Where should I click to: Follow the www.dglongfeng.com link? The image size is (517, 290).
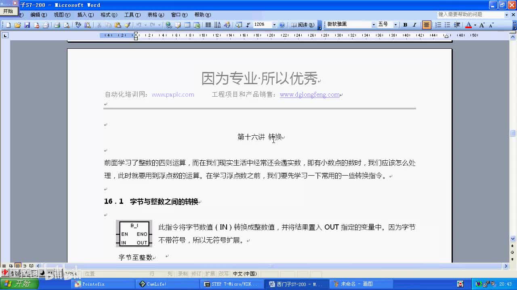tap(310, 95)
